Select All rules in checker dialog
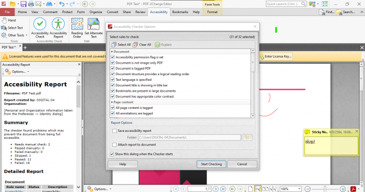This screenshot has height=192, width=365. (121, 45)
